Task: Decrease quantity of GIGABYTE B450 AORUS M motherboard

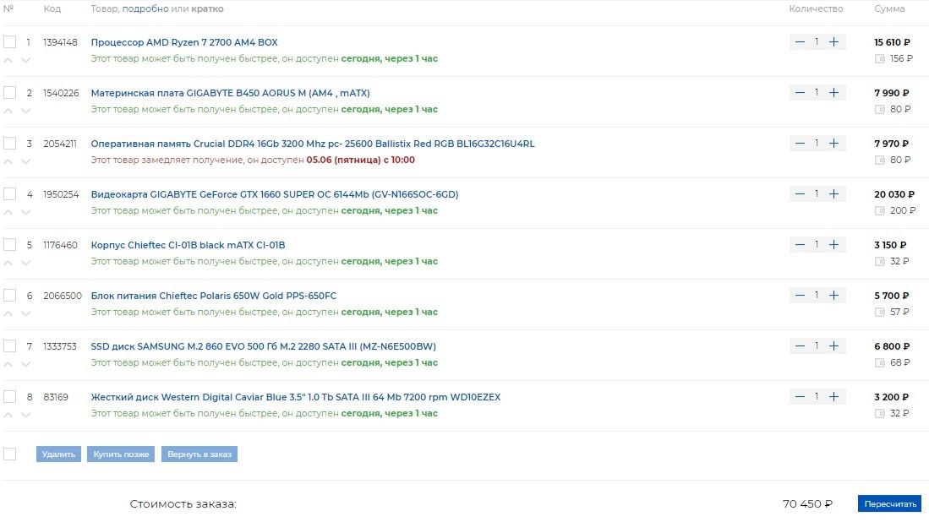Action: 800,93
